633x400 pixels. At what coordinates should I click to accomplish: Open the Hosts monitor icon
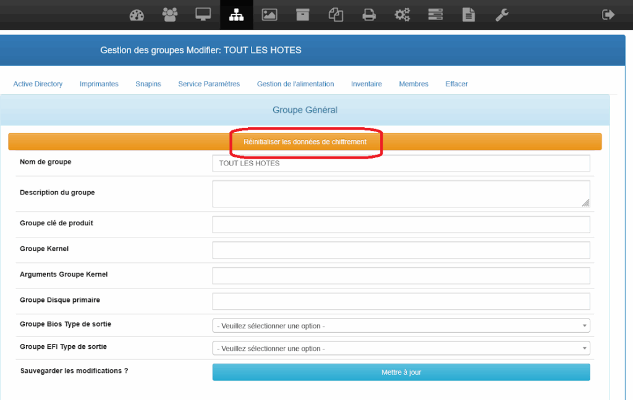click(203, 15)
